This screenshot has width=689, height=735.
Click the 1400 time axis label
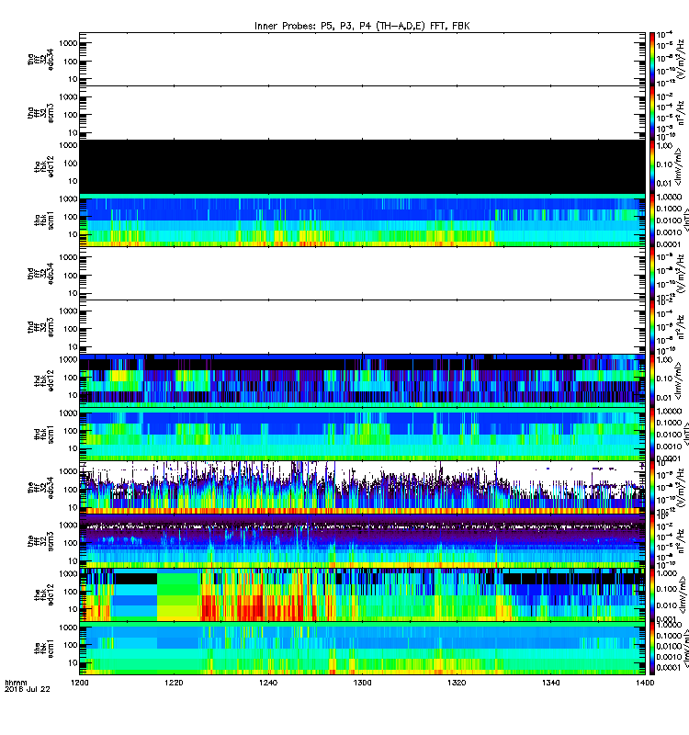click(645, 683)
